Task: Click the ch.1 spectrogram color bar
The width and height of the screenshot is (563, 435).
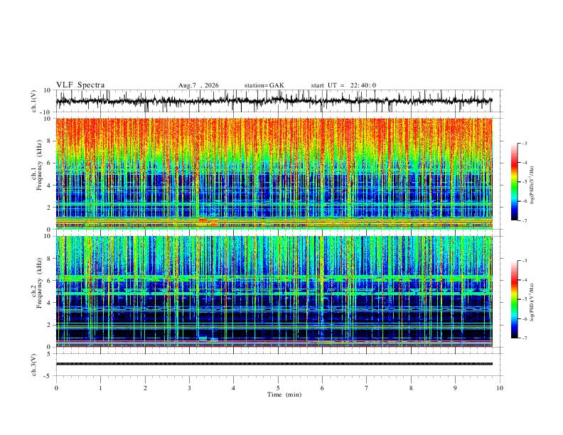Action: tap(514, 182)
